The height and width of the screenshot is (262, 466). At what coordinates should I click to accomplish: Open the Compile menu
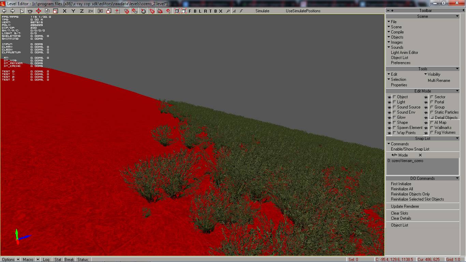(397, 32)
